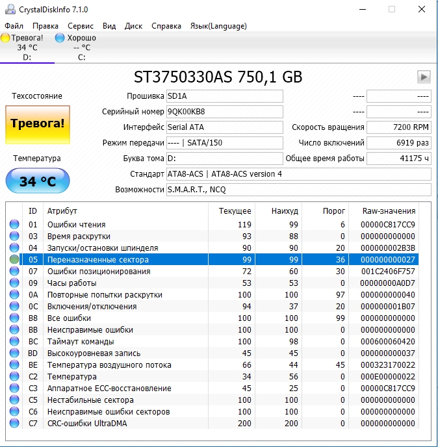Image resolution: width=438 pixels, height=447 pixels.
Task: Select the Часы работы attribute text
Action: [72, 283]
